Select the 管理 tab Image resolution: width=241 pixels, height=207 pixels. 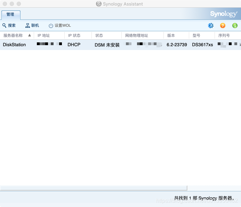10,15
